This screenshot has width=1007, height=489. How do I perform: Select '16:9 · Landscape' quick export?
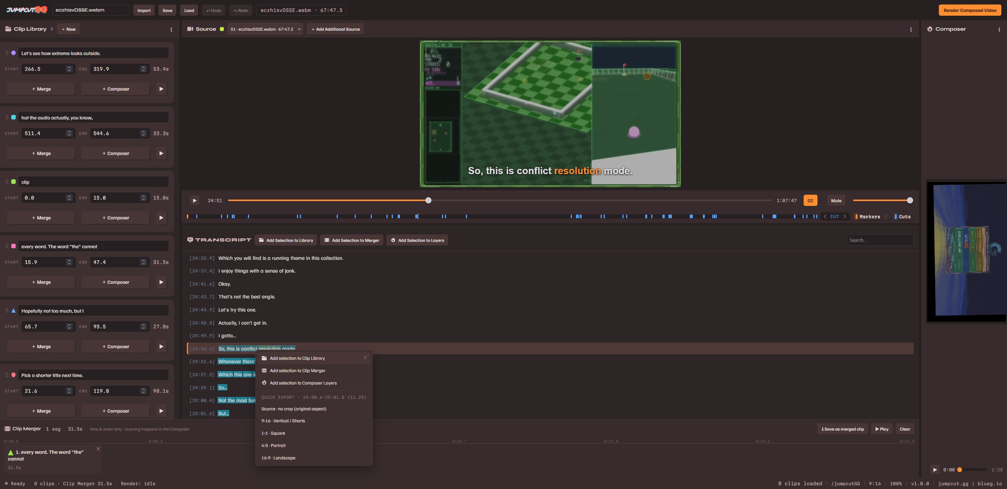[314, 458]
